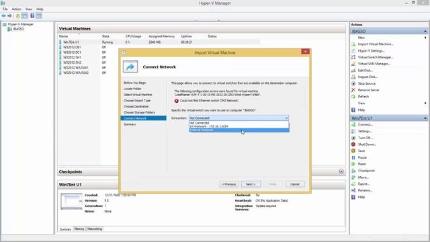Image resolution: width=430 pixels, height=242 pixels.
Task: Click the Rename icon in Actions
Action: click(x=353, y=190)
